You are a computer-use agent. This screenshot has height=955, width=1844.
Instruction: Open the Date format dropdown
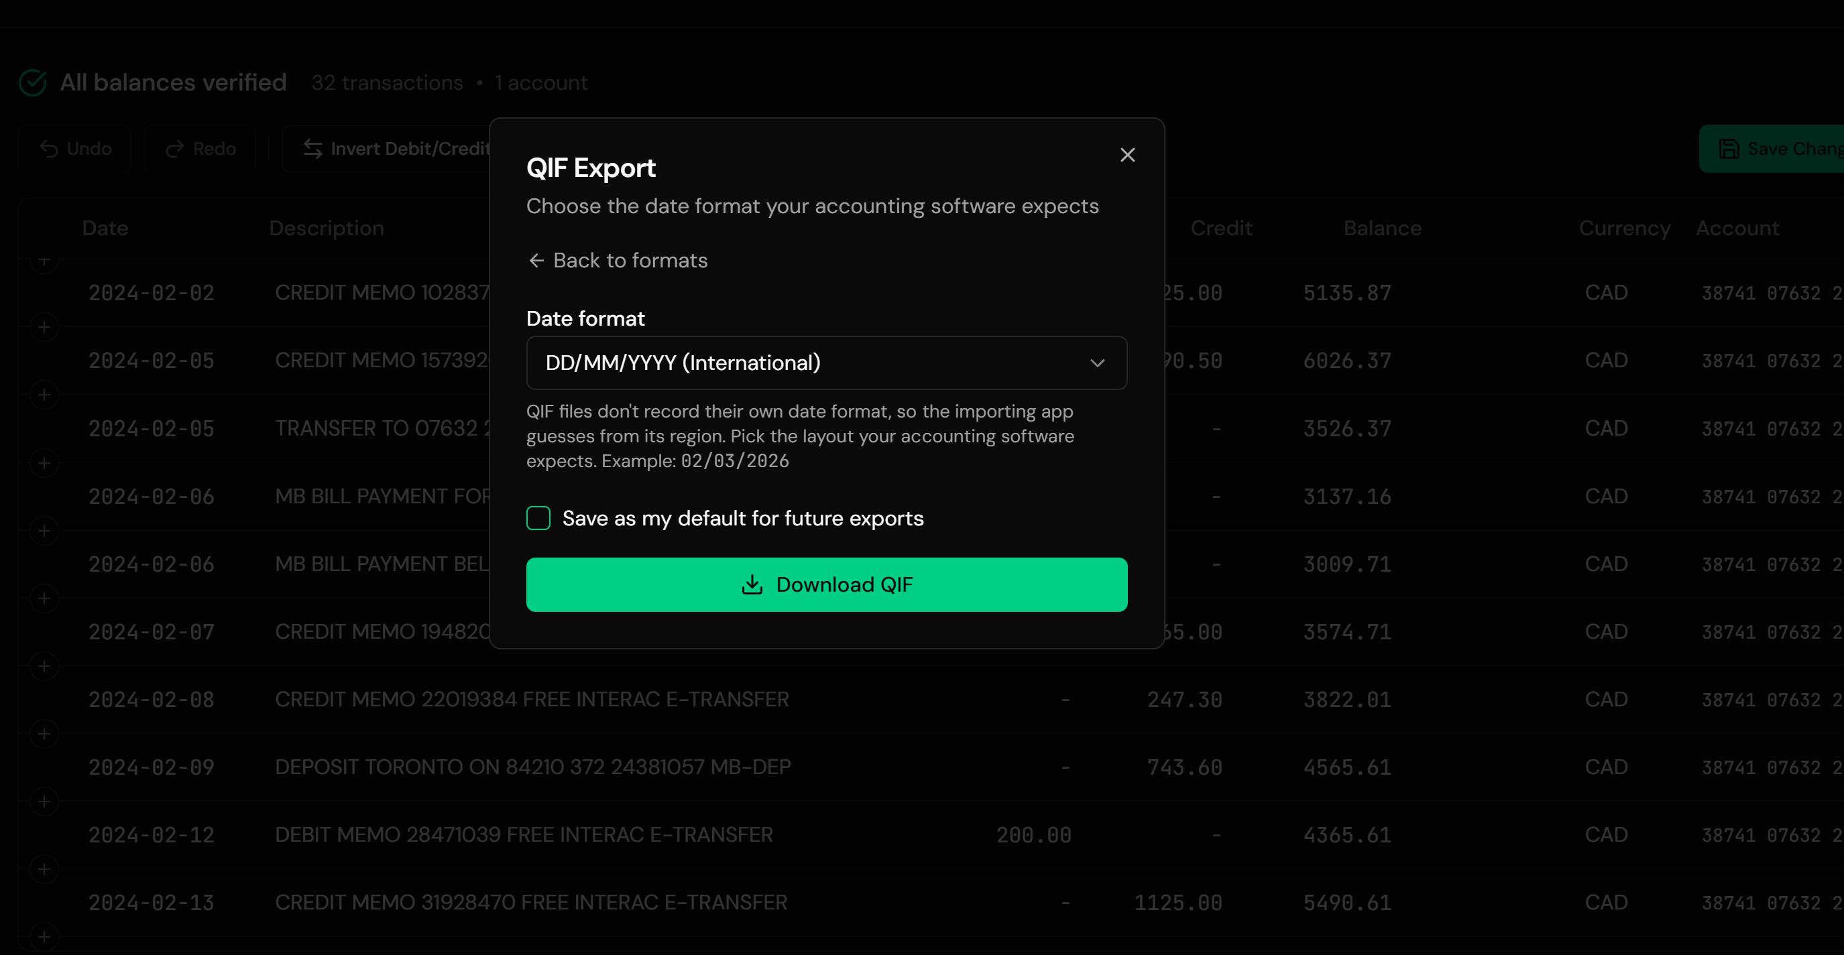827,363
